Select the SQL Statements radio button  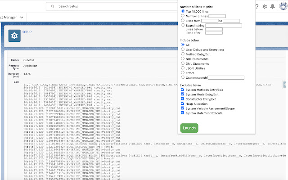pos(182,59)
